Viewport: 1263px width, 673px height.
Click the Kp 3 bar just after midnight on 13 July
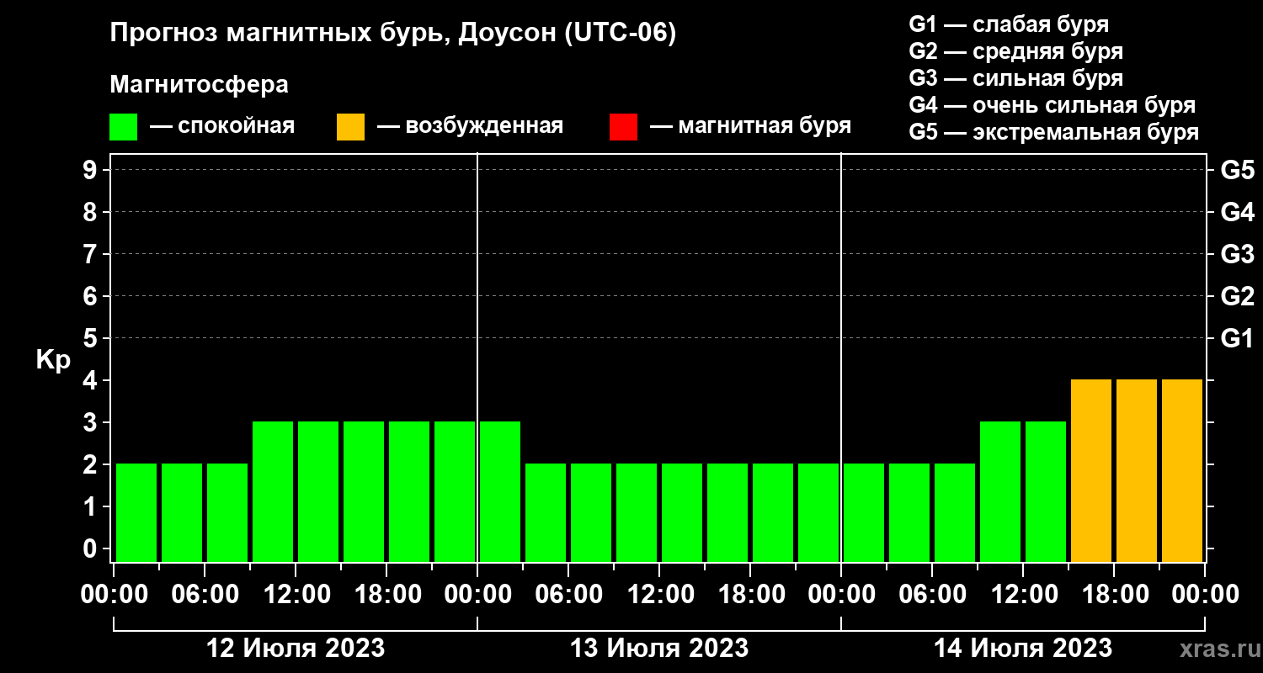(x=500, y=491)
